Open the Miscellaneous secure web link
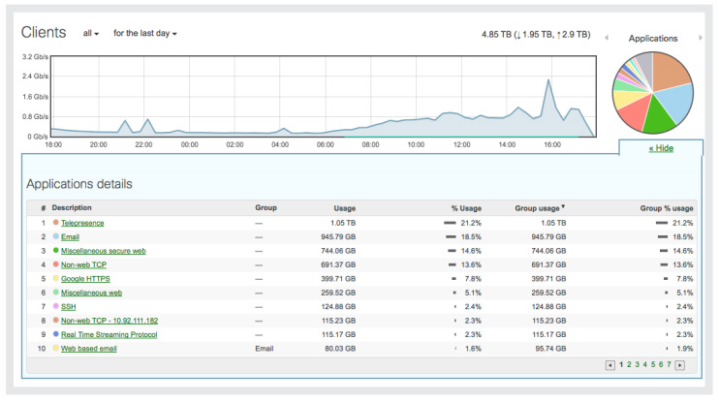 tap(103, 251)
